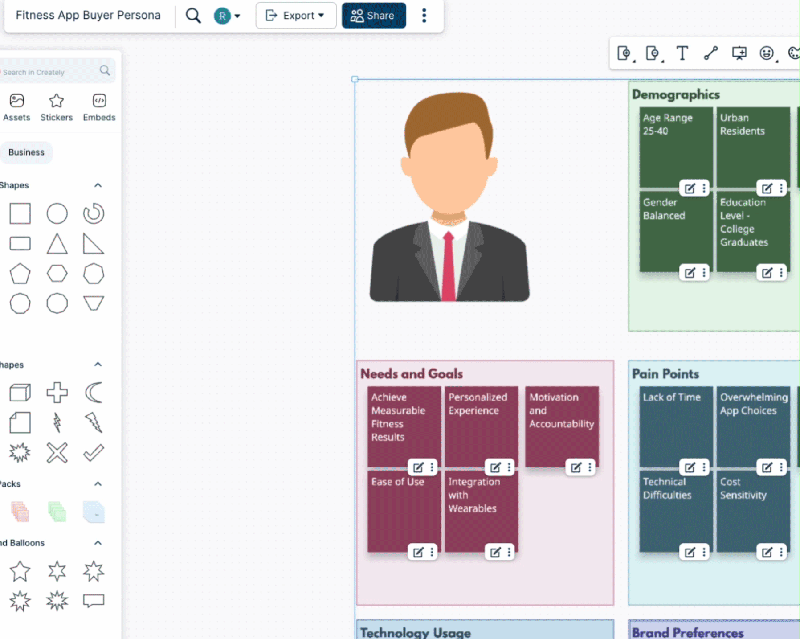This screenshot has width=800, height=639.
Task: Open the kebab menu next to Share
Action: click(x=424, y=15)
